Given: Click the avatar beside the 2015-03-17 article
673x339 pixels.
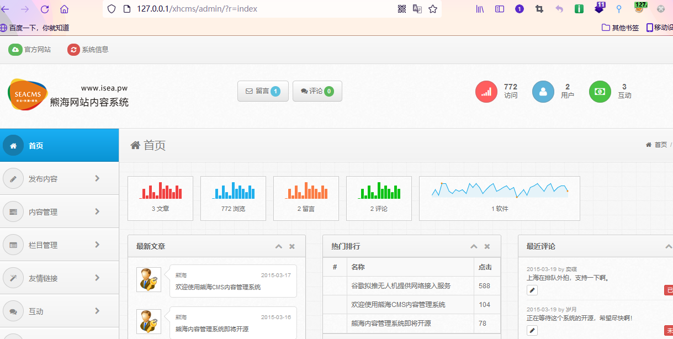Looking at the screenshot, I should click(x=149, y=279).
